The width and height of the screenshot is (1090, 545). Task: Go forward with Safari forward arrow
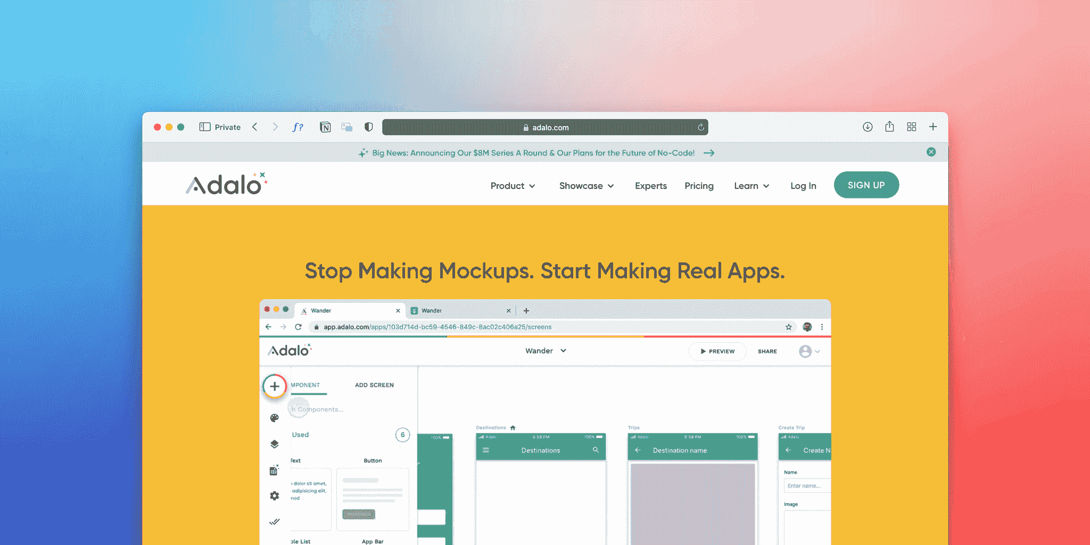click(275, 127)
